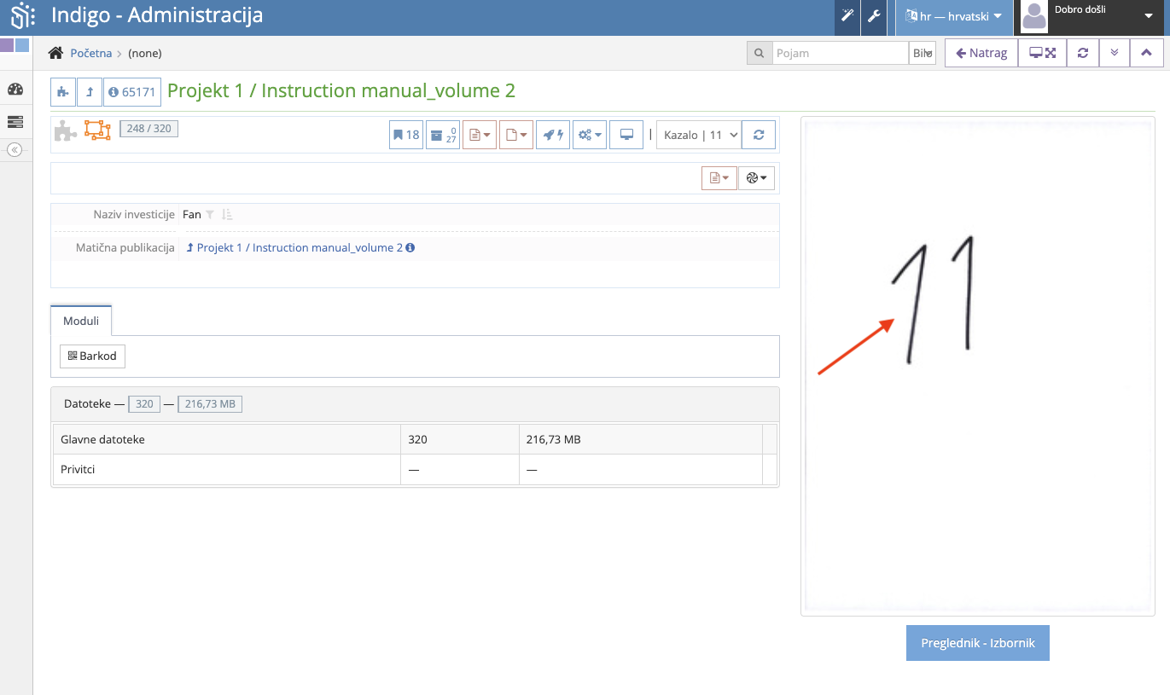Click the page preview thumbnail showing 11
Viewport: 1170px width, 695px height.
click(977, 366)
